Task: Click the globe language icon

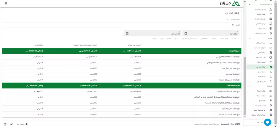Action: click(x=27, y=124)
